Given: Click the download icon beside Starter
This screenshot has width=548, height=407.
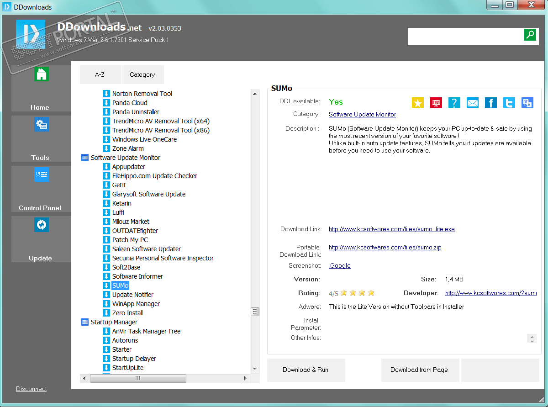Looking at the screenshot, I should click(x=106, y=349).
